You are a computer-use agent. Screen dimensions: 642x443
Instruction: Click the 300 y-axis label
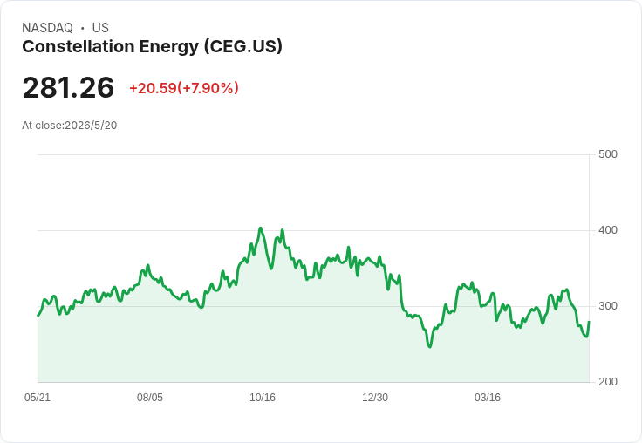(608, 306)
